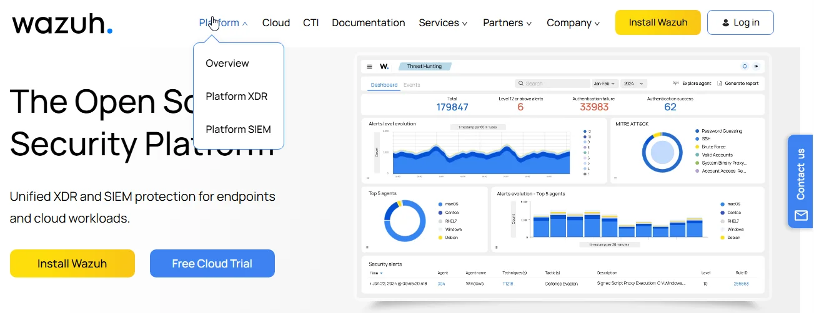Click the Generate report document icon
The height and width of the screenshot is (313, 814).
pyautogui.click(x=720, y=83)
